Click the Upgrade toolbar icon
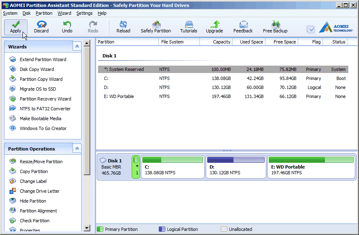The width and height of the screenshot is (359, 235). (214, 27)
